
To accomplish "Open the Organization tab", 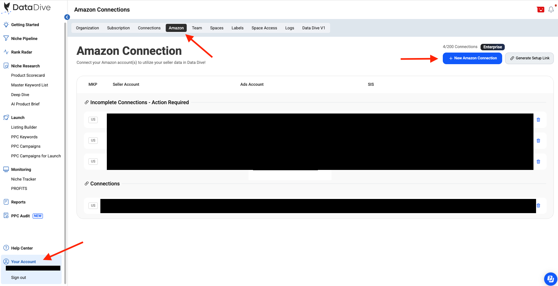I will (x=87, y=28).
